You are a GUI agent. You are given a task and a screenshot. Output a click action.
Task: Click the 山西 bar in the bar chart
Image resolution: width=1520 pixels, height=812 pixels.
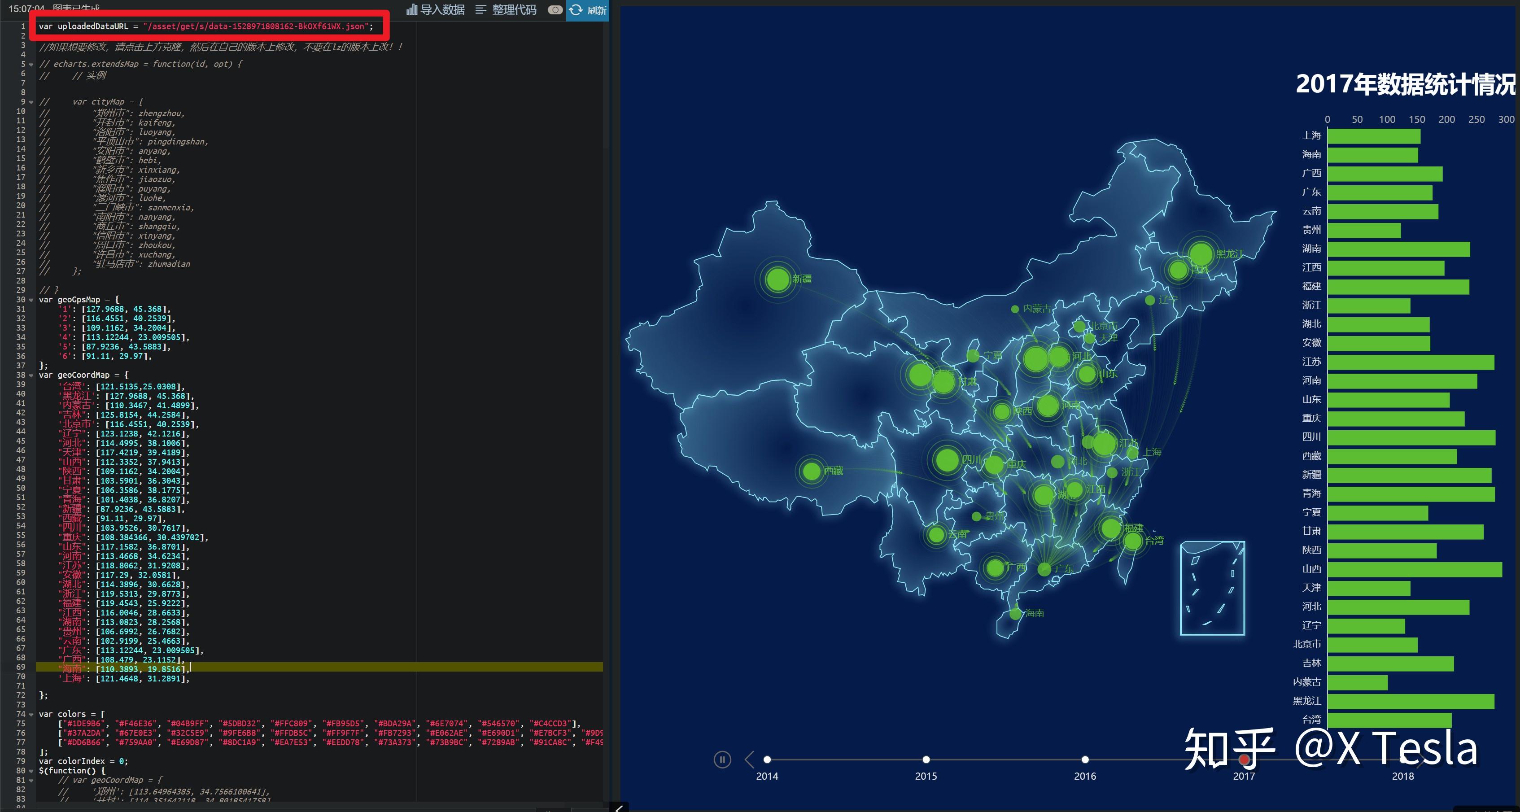coord(1415,569)
